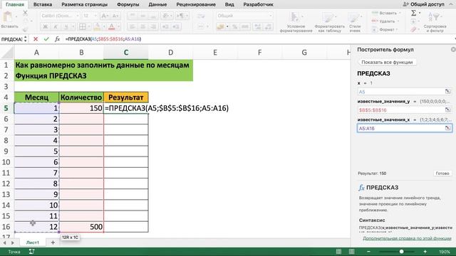Viewport: 456px width, 256px height.
Task: Open the Name Box ПРЕДСКАЗ stepper arrows
Action: point(26,39)
